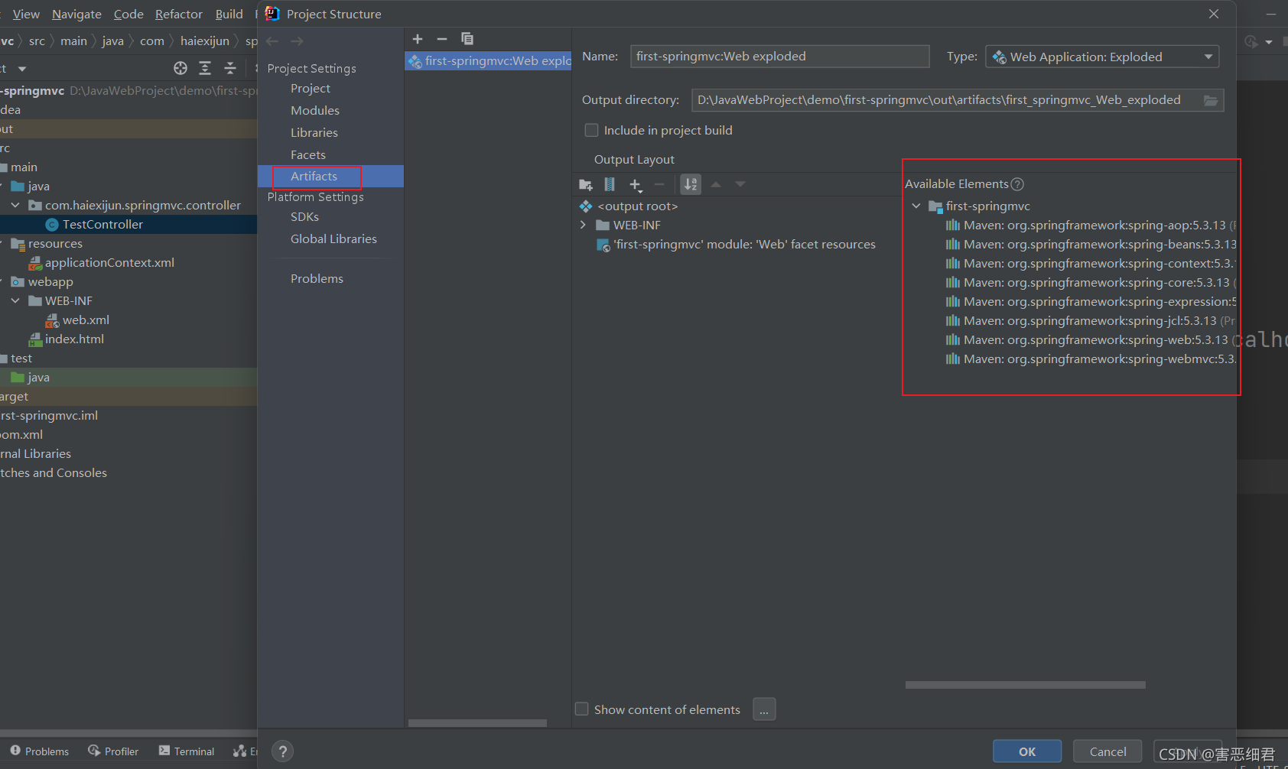Screen dimensions: 1288x769
Task: Open the Terminal tool window
Action: coord(186,751)
